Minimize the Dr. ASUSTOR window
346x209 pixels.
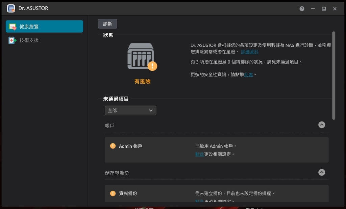pyautogui.click(x=313, y=8)
